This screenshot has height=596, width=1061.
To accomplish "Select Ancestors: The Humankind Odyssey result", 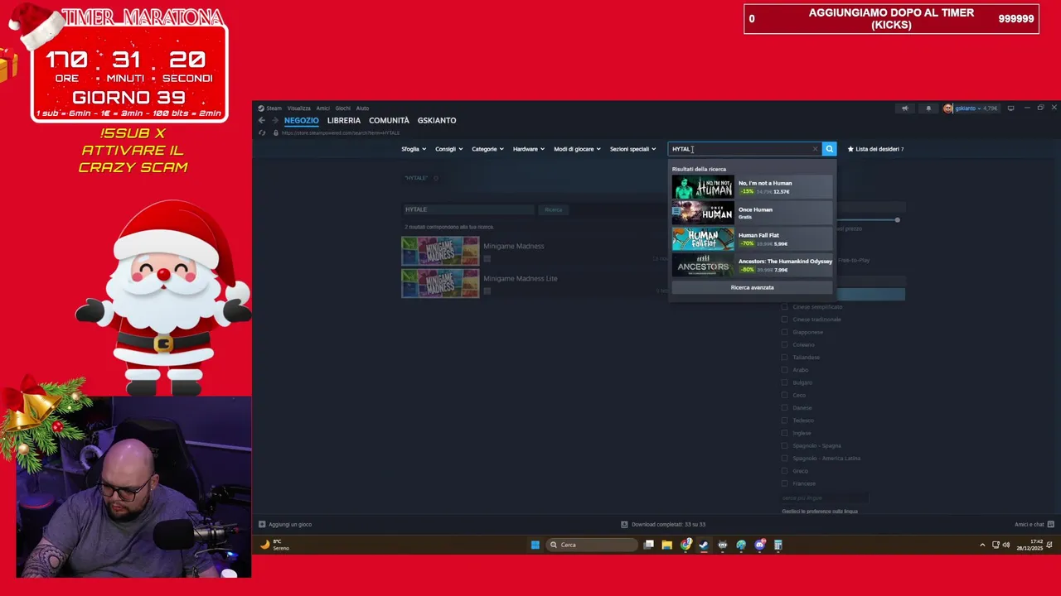I will (752, 265).
